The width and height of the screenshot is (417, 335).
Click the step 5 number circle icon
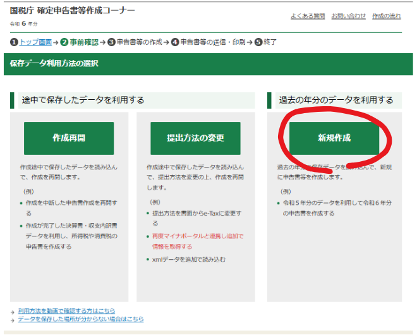[258, 42]
